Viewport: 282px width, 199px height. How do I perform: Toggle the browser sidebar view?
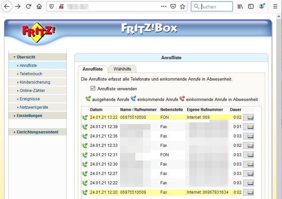[x=251, y=6]
